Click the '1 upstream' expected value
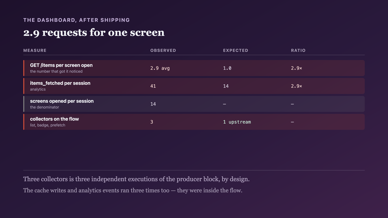 click(x=237, y=122)
